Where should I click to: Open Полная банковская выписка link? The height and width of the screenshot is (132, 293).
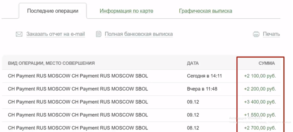click(138, 34)
